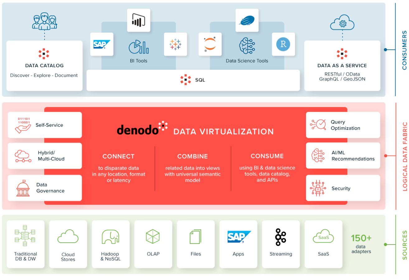Click the Data Governance building icon
This screenshot has height=280, width=409.
click(x=23, y=188)
